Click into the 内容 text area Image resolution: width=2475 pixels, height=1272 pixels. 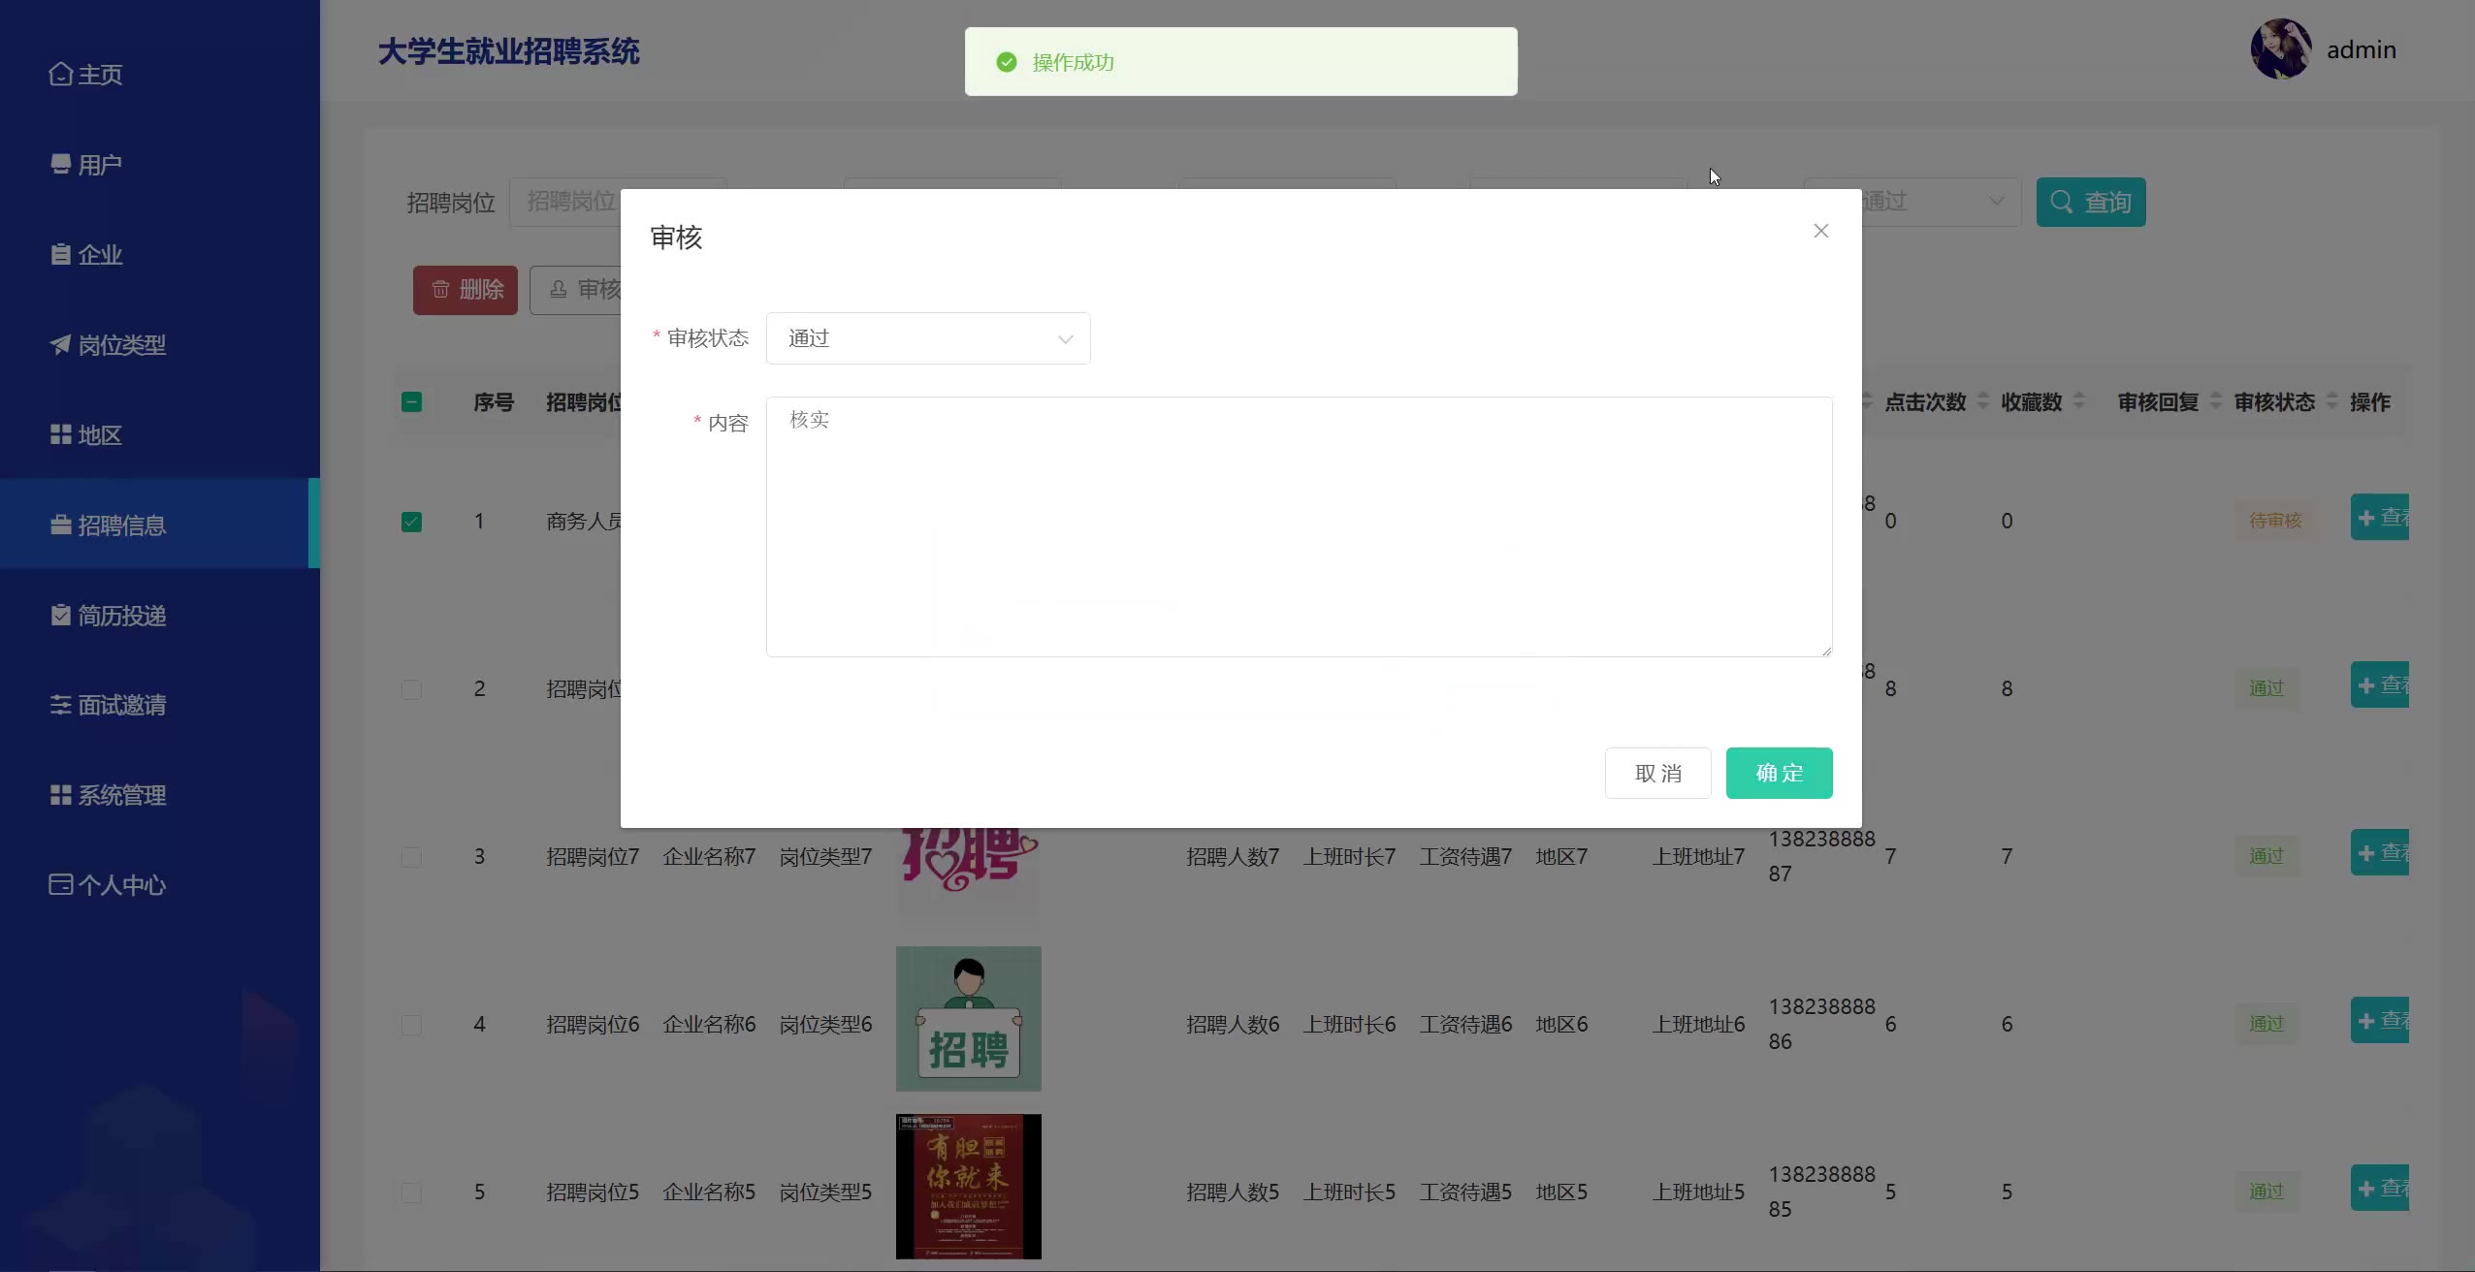1298,526
